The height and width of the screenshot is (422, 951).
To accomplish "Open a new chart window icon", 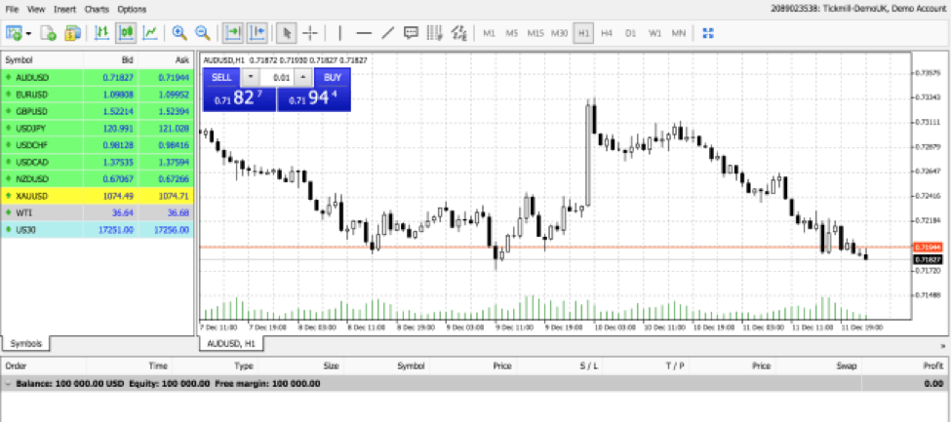I will pyautogui.click(x=14, y=33).
